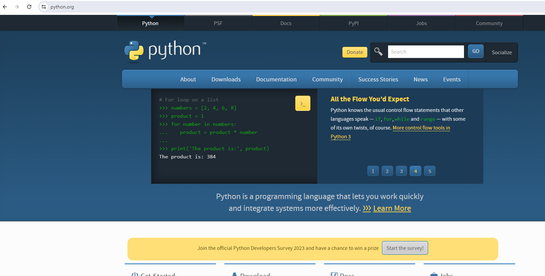Click the '# For loop on a list' comment
Viewport: 545px width, 276px height.
tap(189, 100)
